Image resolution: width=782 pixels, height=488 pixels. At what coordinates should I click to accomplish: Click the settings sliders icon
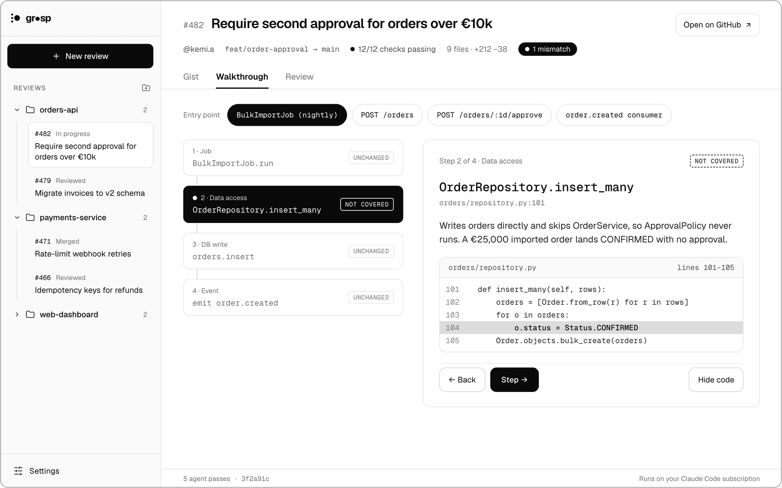pyautogui.click(x=18, y=471)
